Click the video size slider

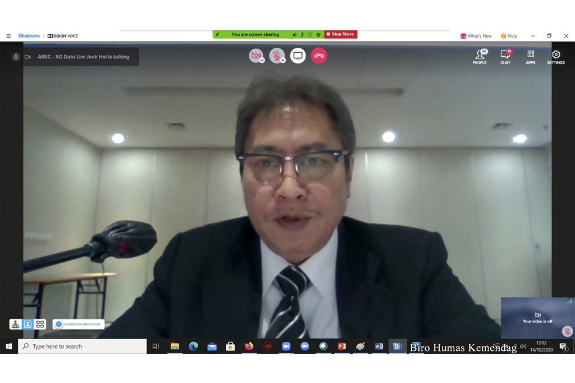coord(79,325)
